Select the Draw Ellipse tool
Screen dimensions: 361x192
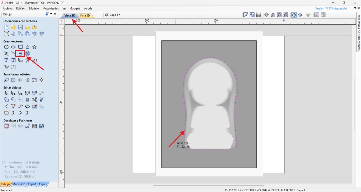coord(13,47)
